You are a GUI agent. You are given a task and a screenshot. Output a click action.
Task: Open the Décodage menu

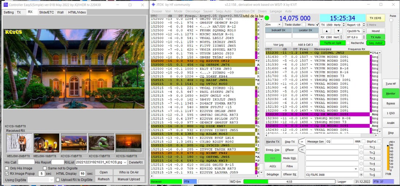pyautogui.click(x=193, y=11)
